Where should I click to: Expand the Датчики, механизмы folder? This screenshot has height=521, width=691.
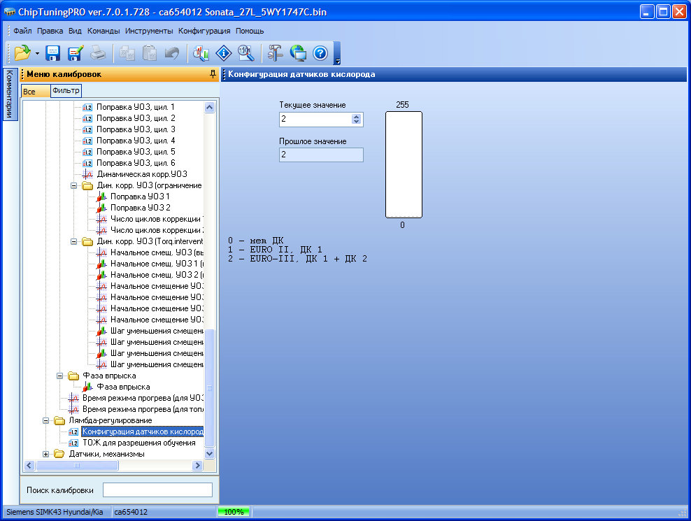46,454
